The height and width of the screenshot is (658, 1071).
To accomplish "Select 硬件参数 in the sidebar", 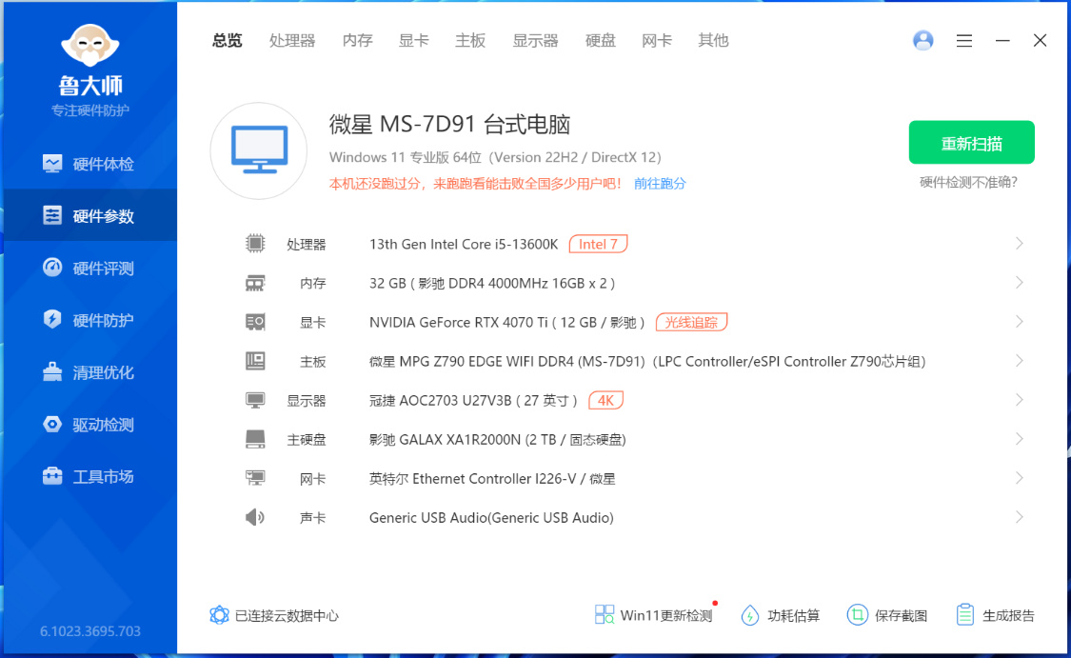I will pos(90,216).
